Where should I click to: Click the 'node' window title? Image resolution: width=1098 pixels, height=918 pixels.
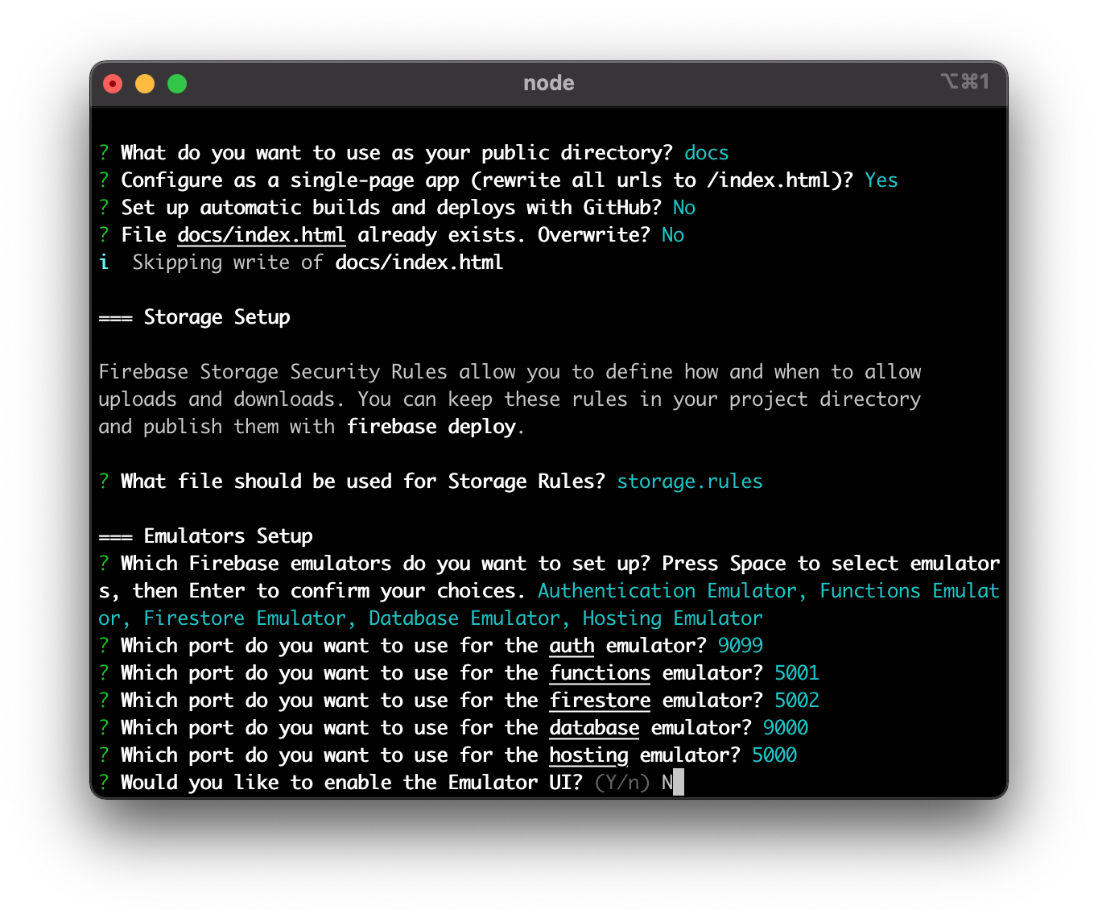549,83
